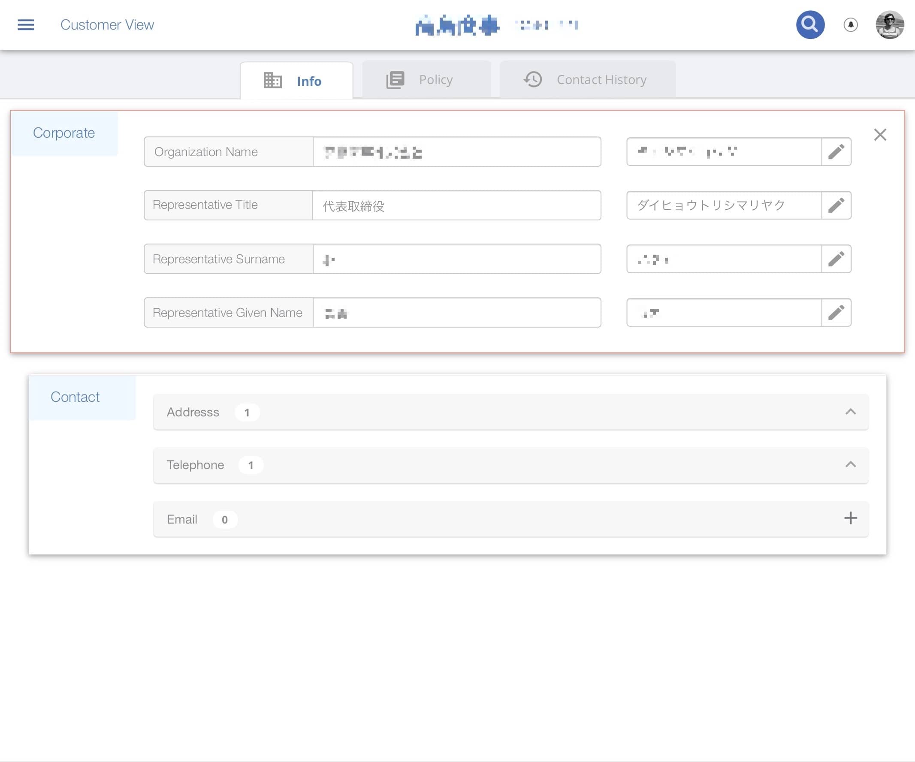The image size is (915, 762).
Task: Add an Email with plus icon
Action: tap(850, 518)
